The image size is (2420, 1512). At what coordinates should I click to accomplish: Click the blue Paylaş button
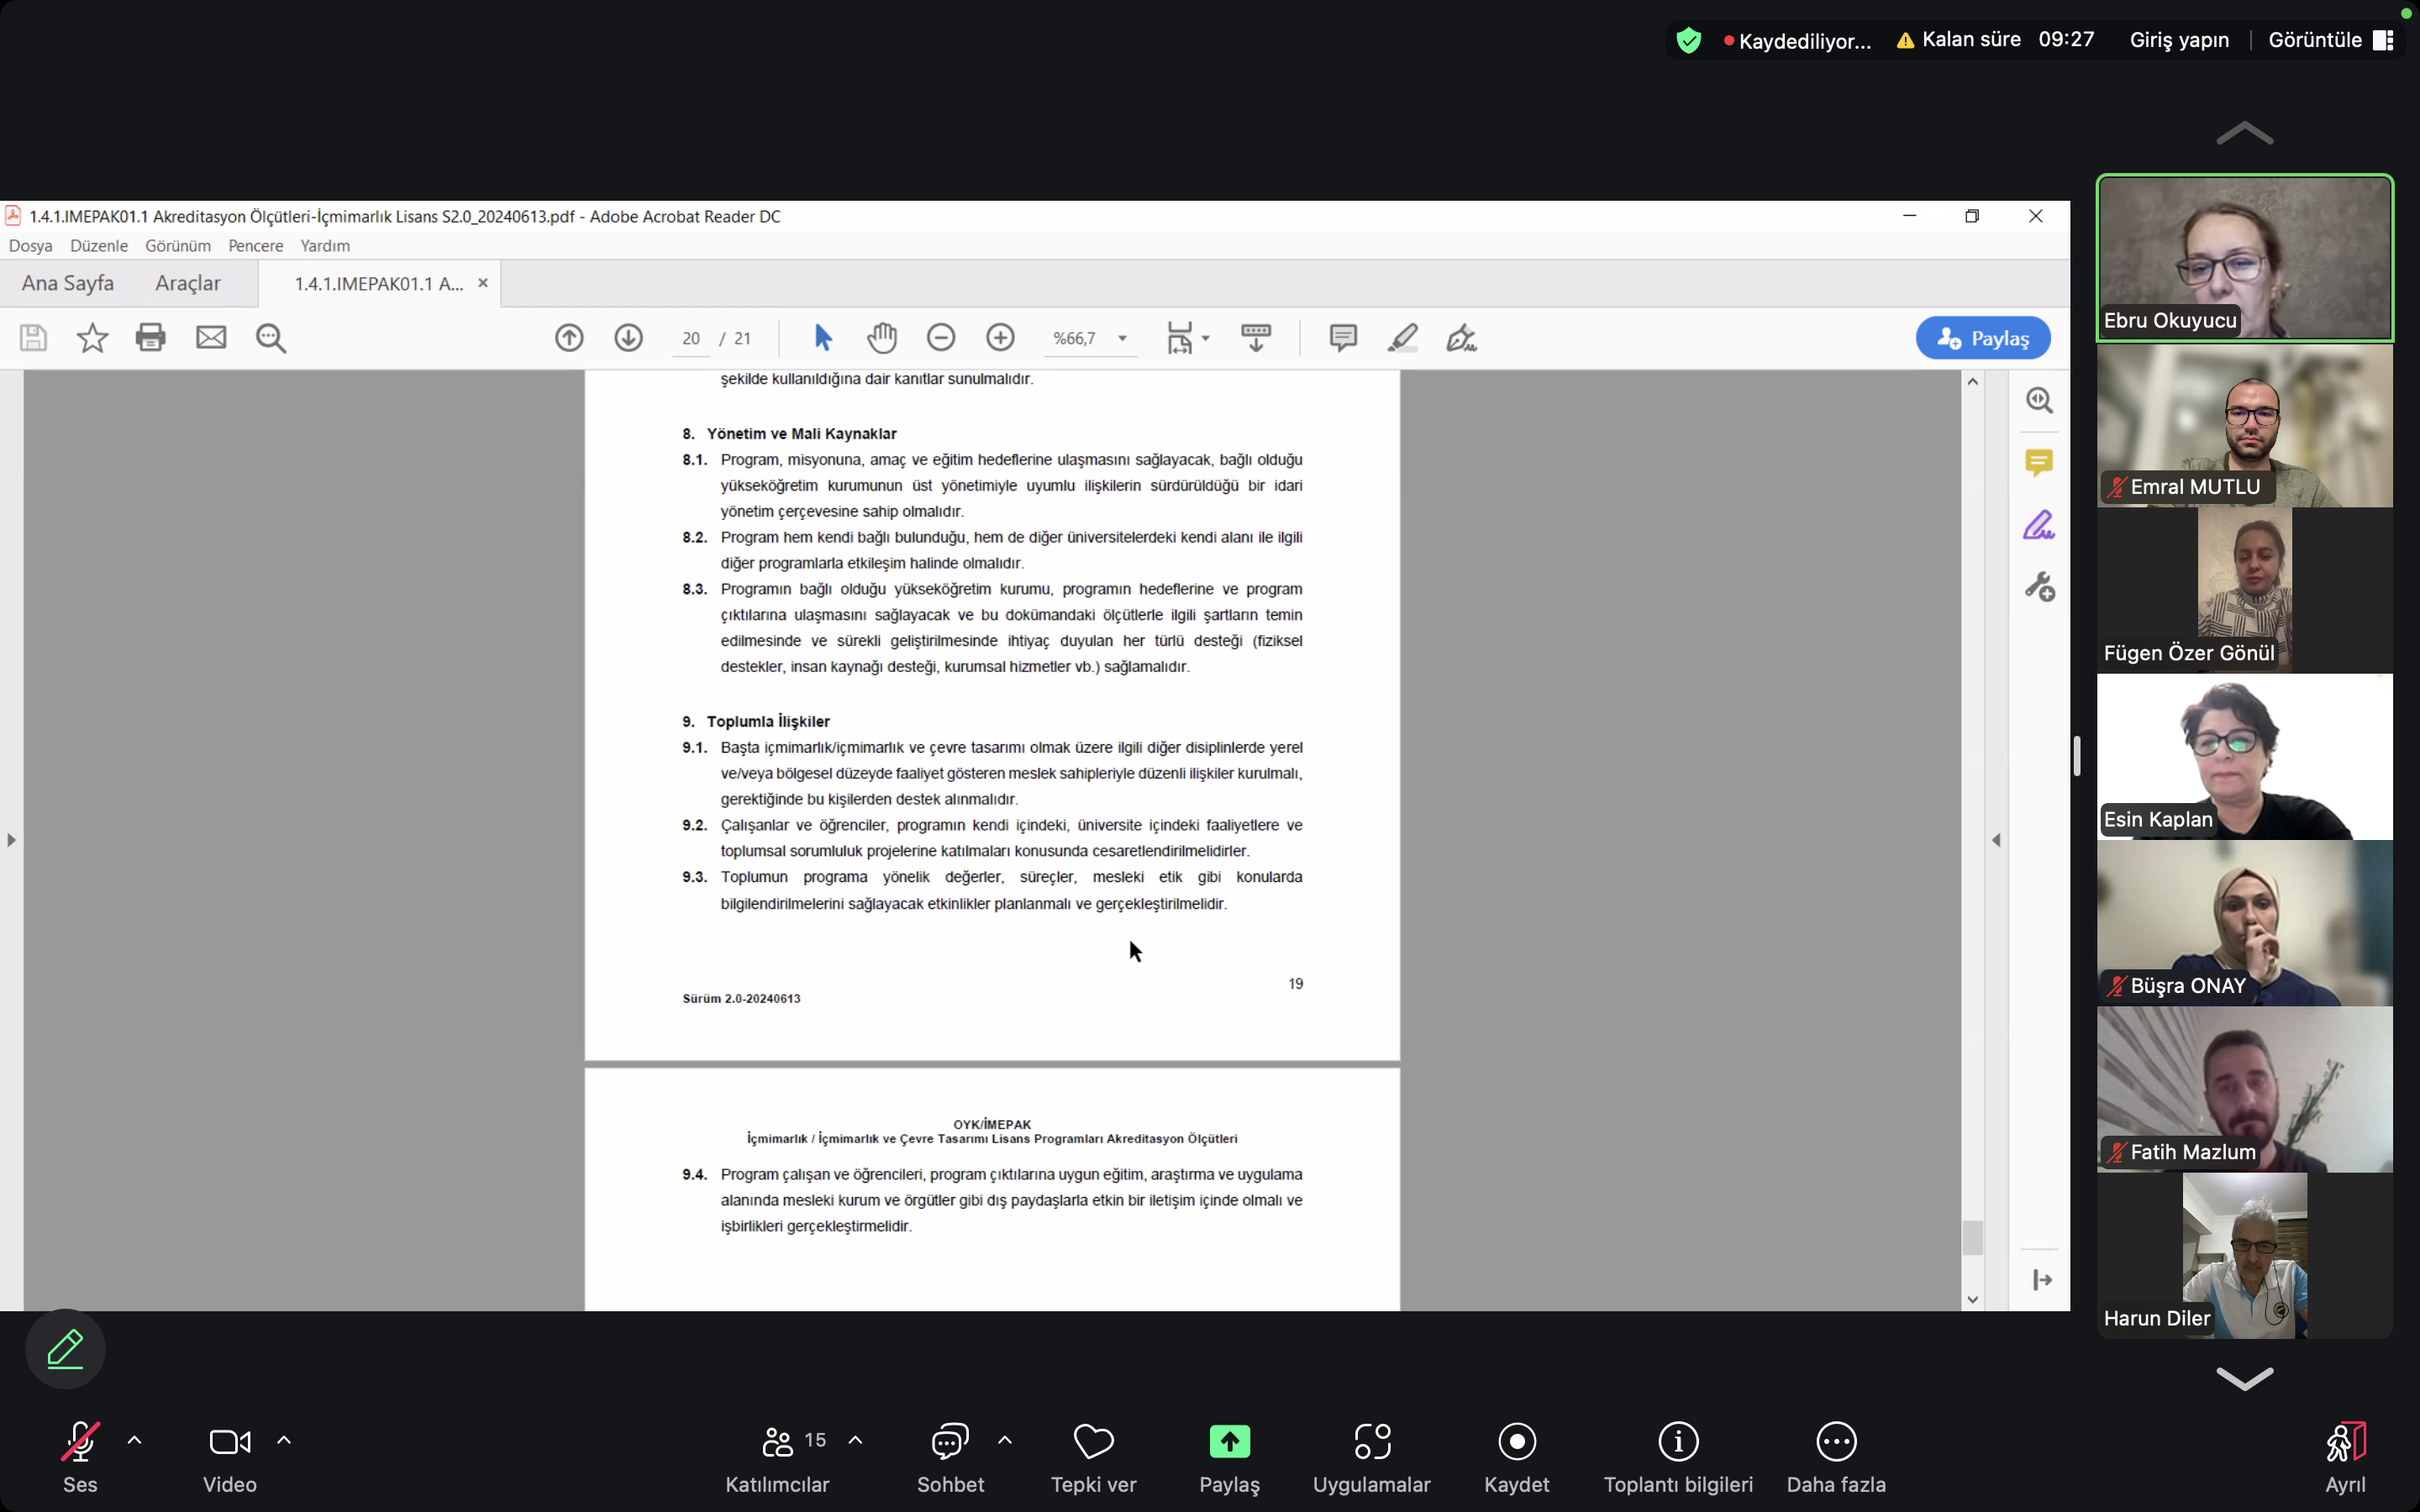(x=1982, y=338)
